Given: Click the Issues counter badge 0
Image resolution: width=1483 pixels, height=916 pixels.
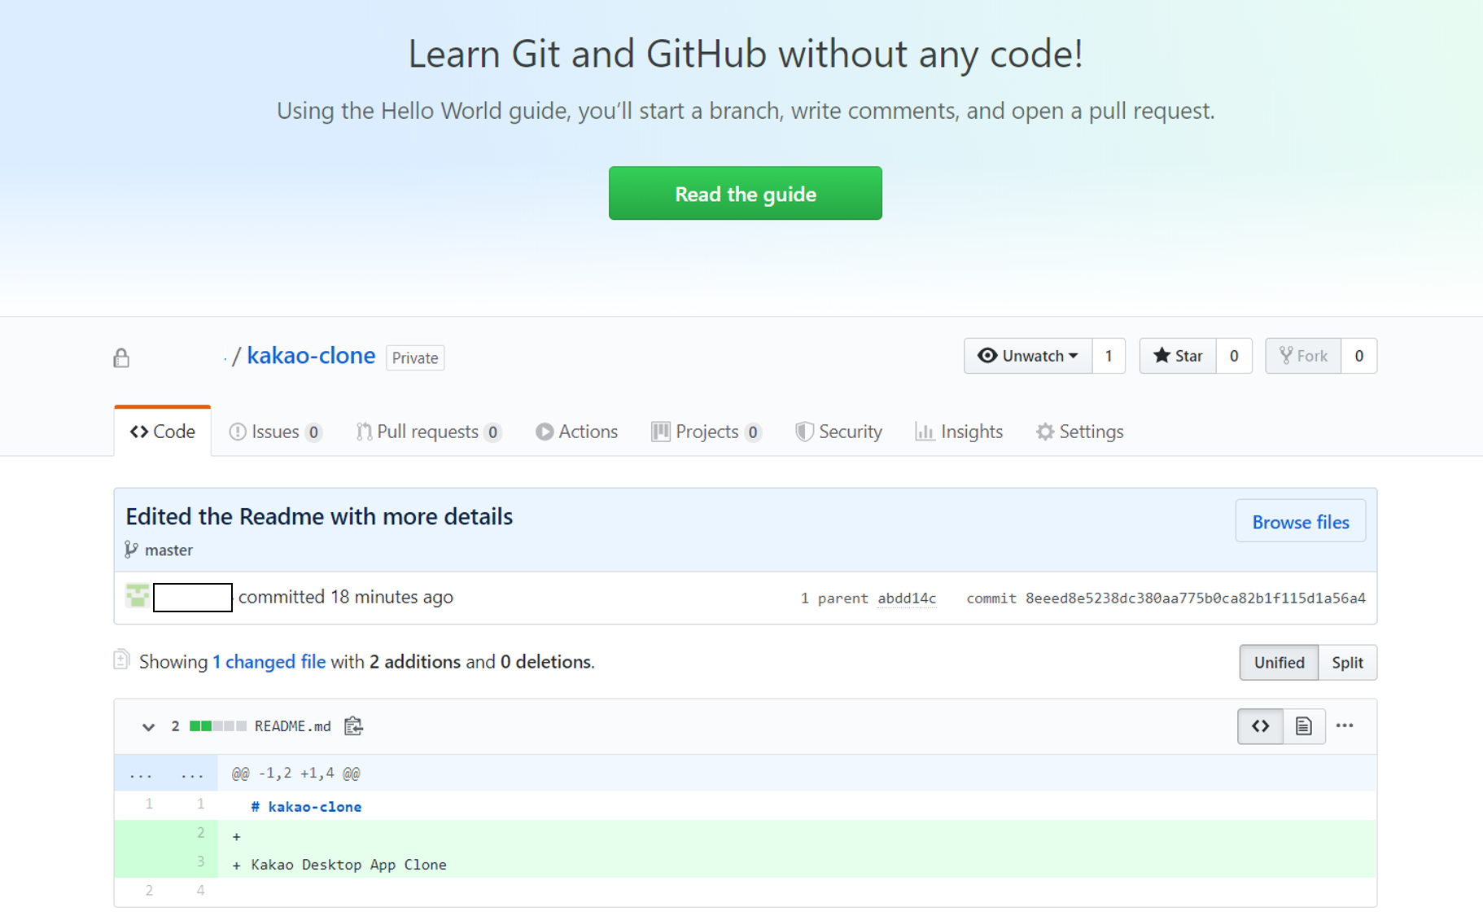Looking at the screenshot, I should [313, 432].
